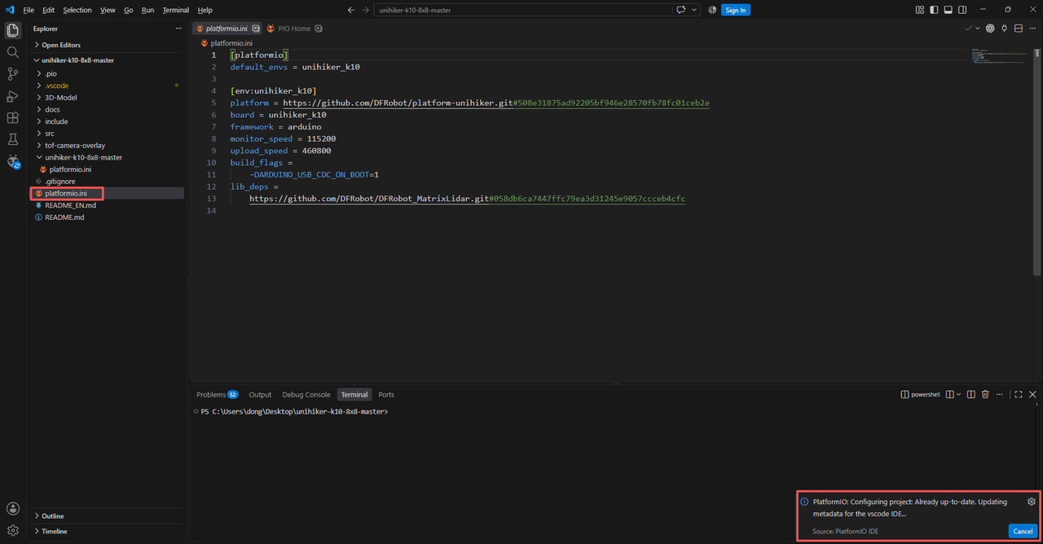Cancel the PlatformIO configuring notification
This screenshot has height=544, width=1043.
1023,531
